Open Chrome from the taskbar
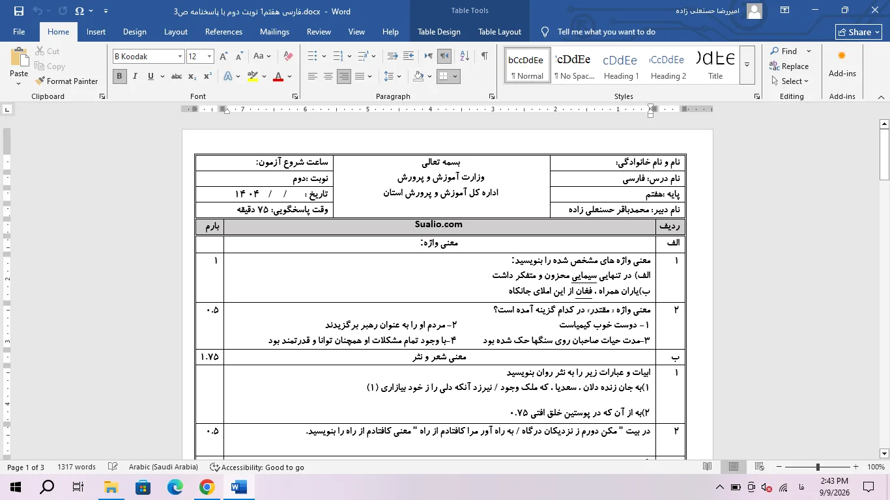Screen dimensions: 890x500 pyautogui.click(x=207, y=486)
